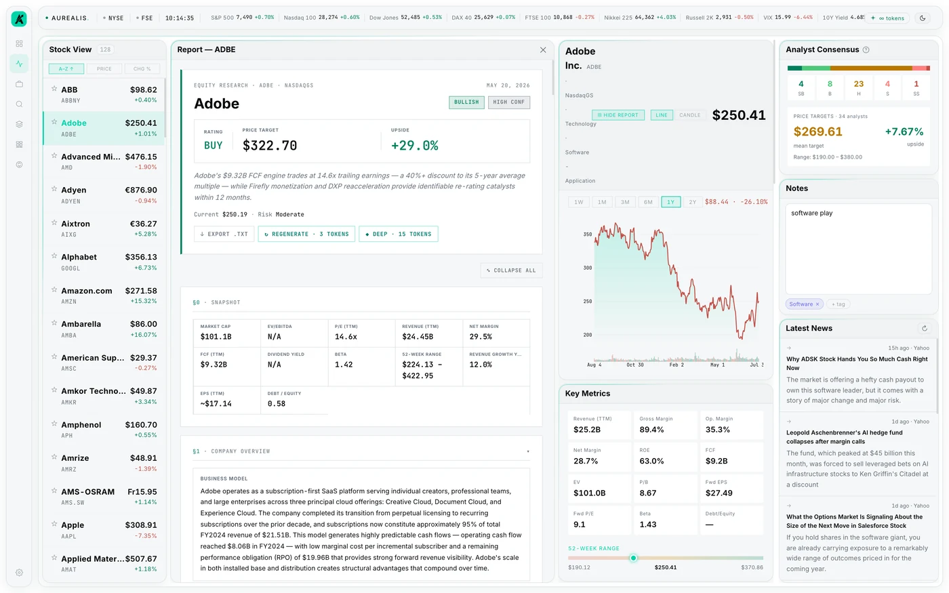The width and height of the screenshot is (949, 593).
Task: Add a new tag with + tag
Action: coord(839,304)
